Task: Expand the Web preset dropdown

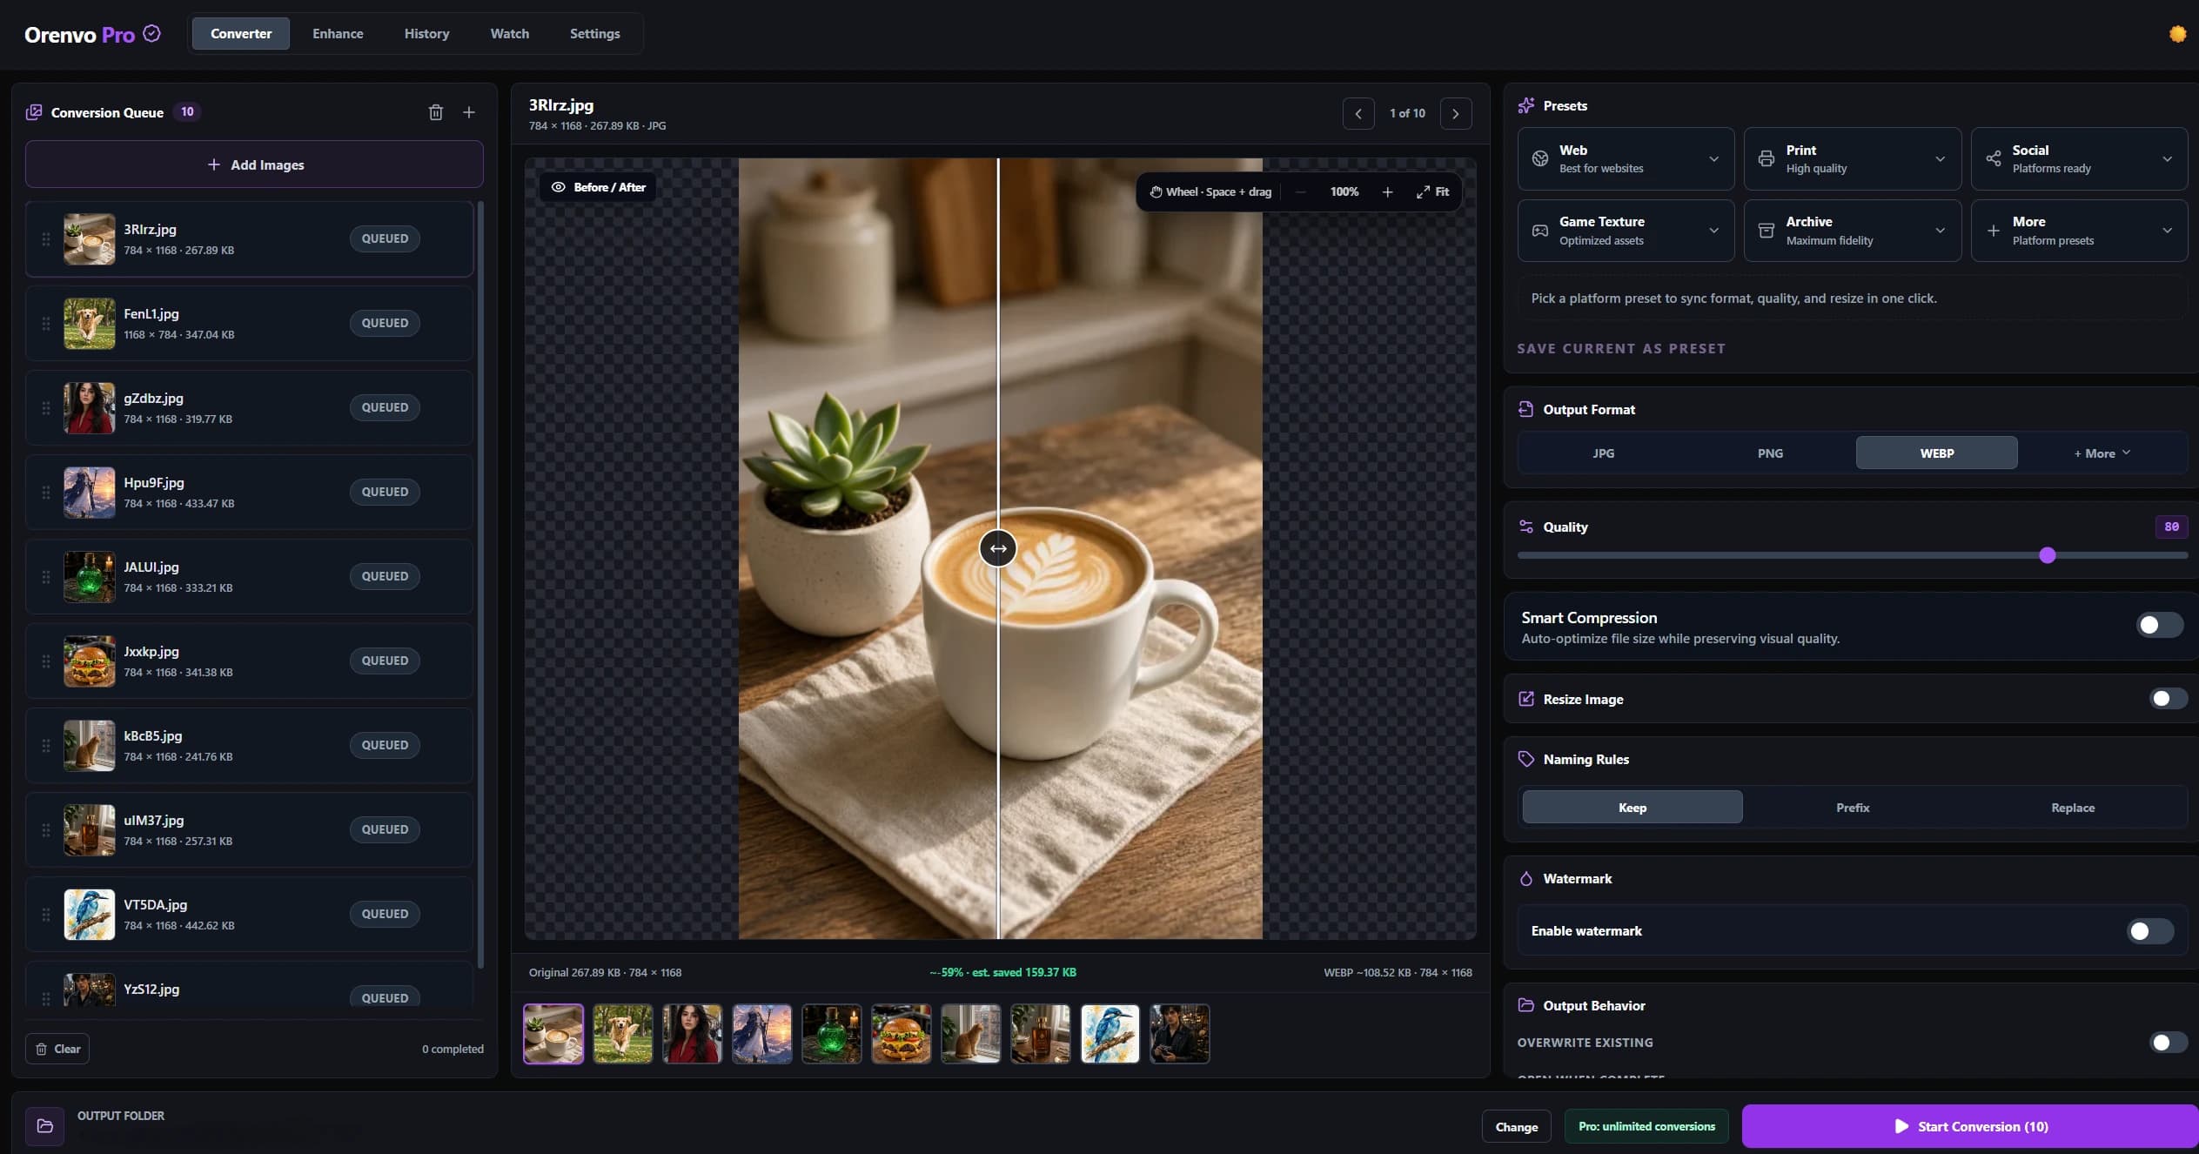Action: click(1626, 158)
